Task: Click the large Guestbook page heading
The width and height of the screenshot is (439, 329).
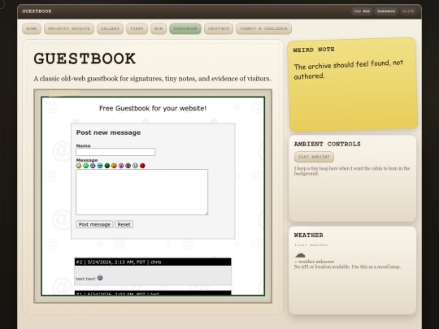Action: [x=85, y=58]
